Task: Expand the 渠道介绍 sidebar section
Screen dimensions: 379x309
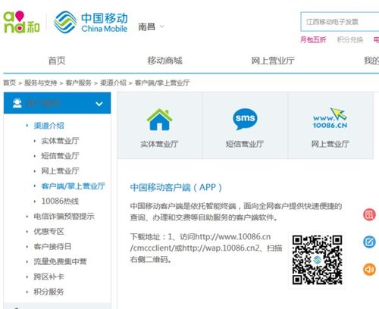Action: pyautogui.click(x=49, y=126)
